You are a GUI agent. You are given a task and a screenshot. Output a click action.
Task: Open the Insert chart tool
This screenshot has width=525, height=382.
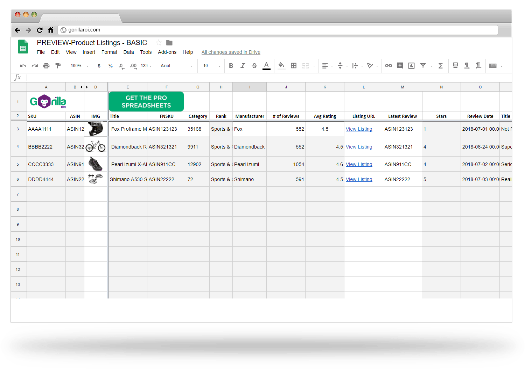pyautogui.click(x=411, y=66)
